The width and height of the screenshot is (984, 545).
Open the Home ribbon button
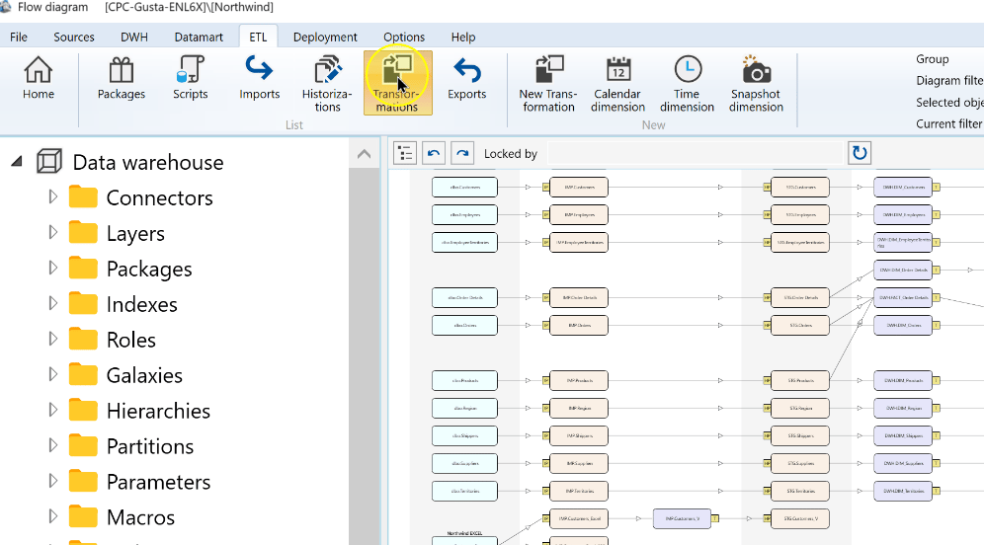(x=39, y=78)
